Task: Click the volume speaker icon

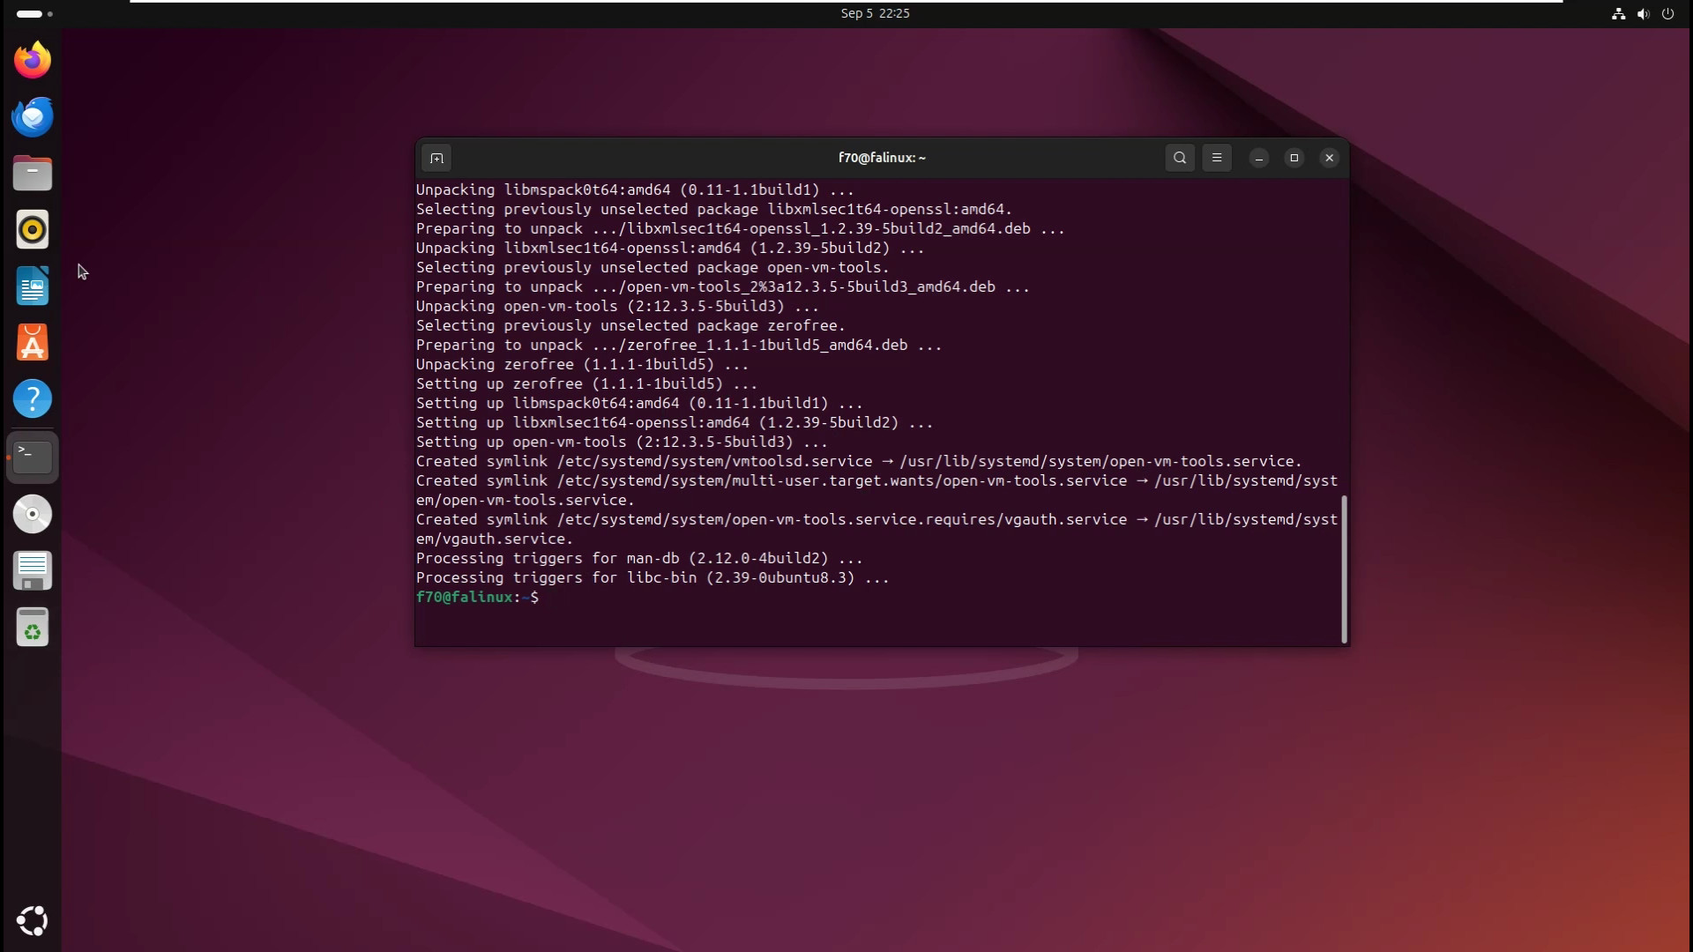Action: (1643, 14)
